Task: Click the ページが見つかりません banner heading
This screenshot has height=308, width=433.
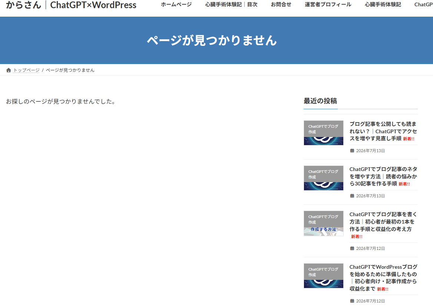Action: click(212, 40)
